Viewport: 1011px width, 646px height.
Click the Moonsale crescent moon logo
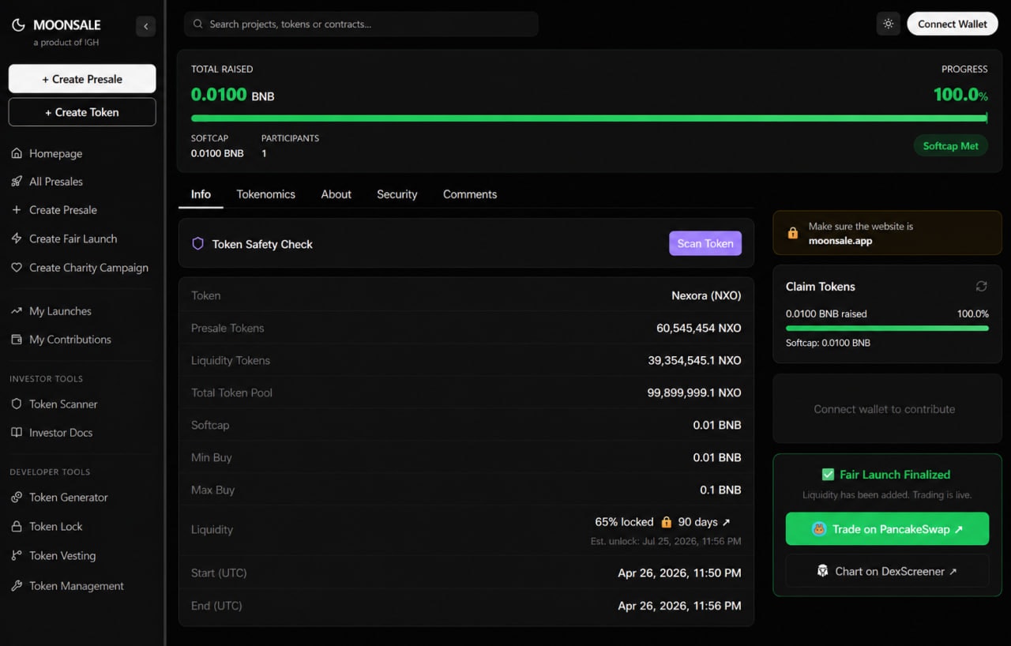point(17,25)
